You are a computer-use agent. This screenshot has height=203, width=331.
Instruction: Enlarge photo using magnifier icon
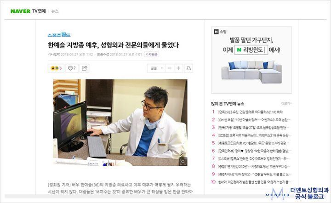[x=183, y=162]
